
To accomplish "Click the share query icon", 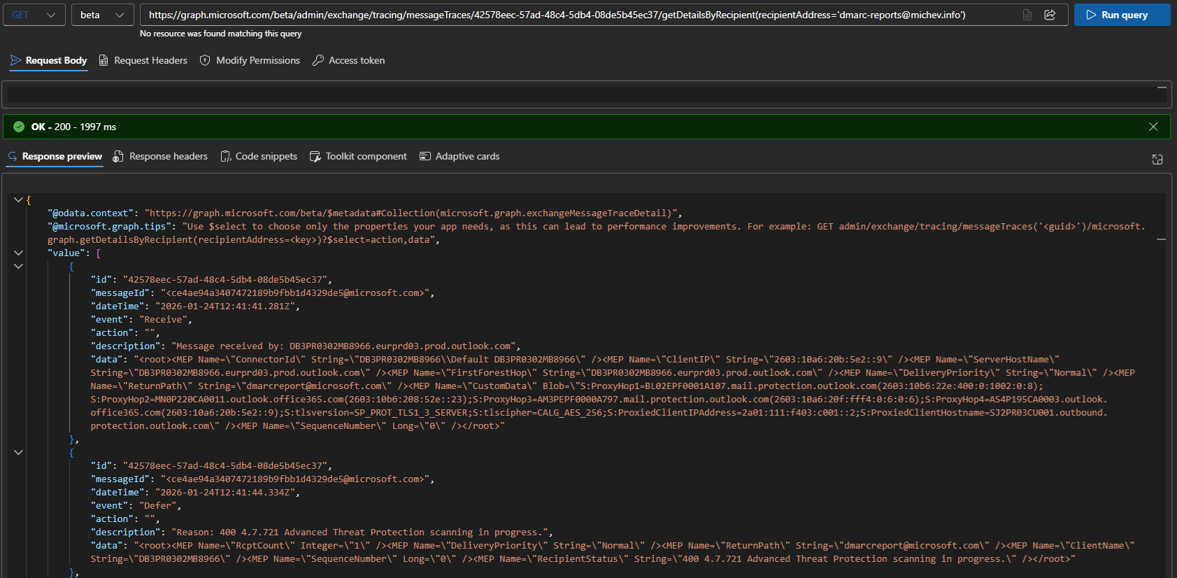I will (1050, 15).
